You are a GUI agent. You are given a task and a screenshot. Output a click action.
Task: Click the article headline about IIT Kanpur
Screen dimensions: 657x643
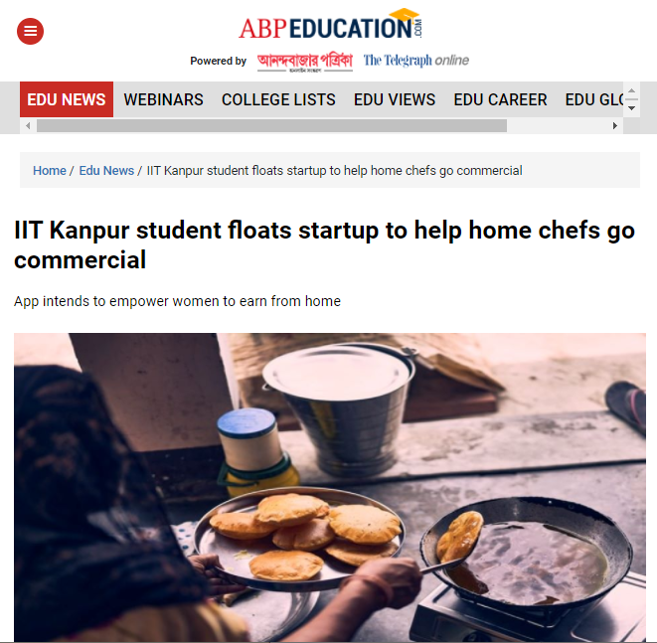tap(324, 244)
